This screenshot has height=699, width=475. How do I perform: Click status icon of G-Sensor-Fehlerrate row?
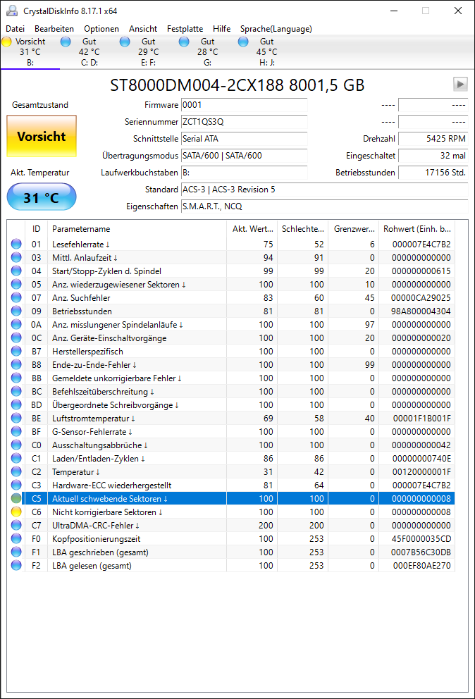[x=16, y=431]
